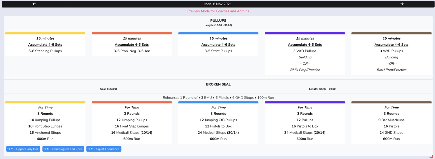435x159 pixels.
Task: Click the Length: (10:00 - 30:00) label
Action: 218,25
